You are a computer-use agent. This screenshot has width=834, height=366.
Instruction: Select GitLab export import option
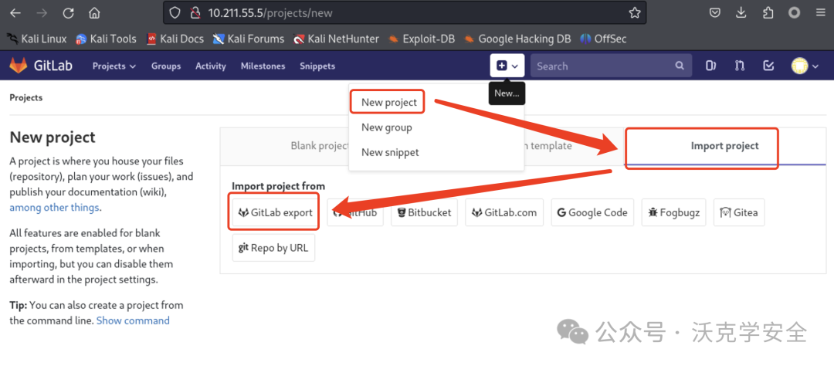(x=274, y=213)
